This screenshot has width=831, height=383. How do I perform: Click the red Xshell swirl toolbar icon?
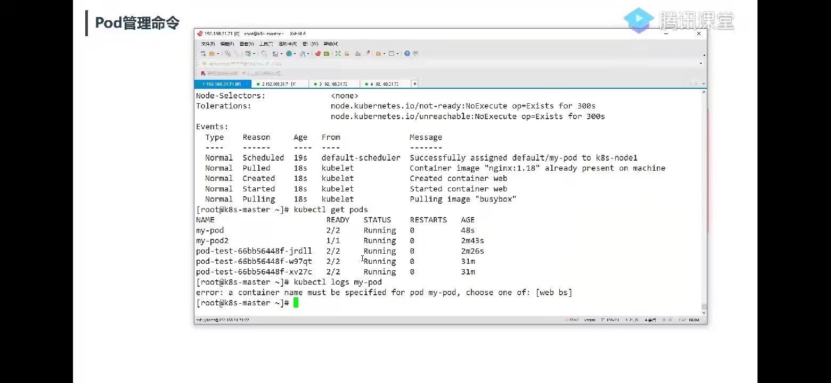[x=318, y=54]
